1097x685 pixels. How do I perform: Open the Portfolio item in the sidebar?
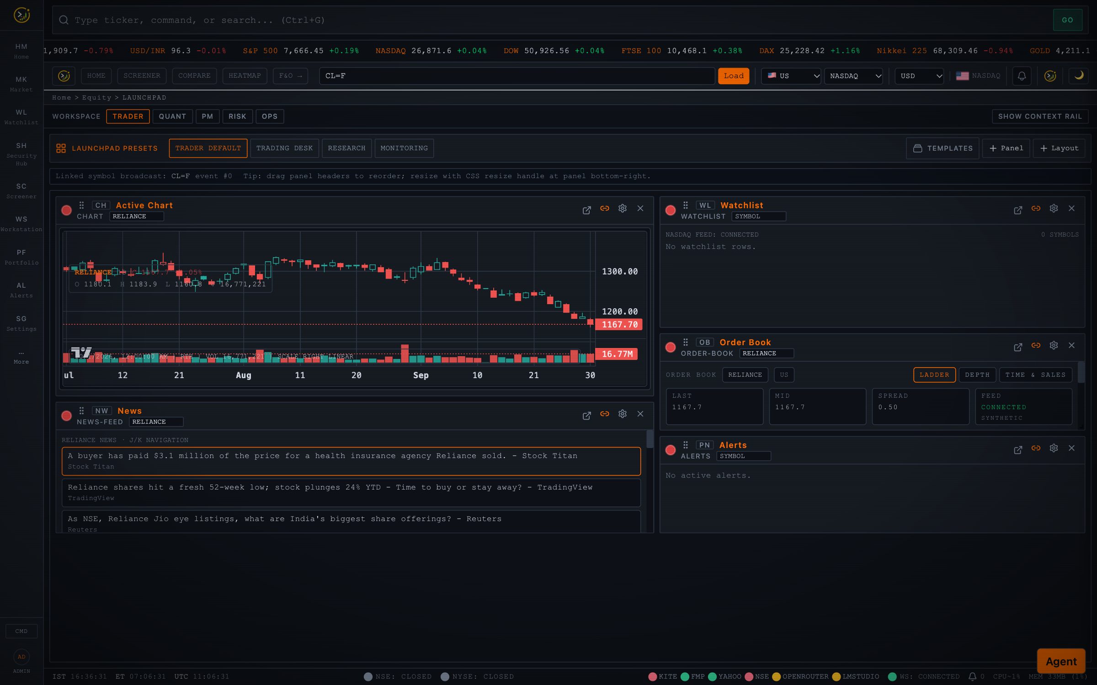[x=21, y=257]
